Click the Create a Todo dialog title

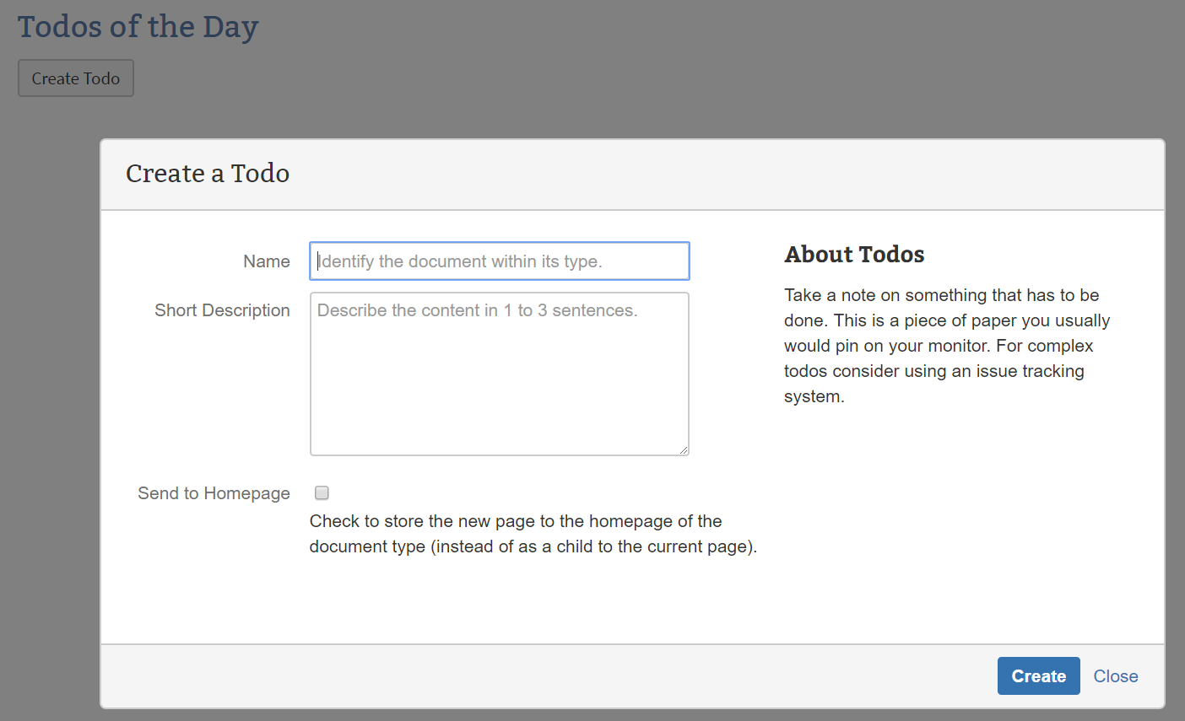point(208,174)
